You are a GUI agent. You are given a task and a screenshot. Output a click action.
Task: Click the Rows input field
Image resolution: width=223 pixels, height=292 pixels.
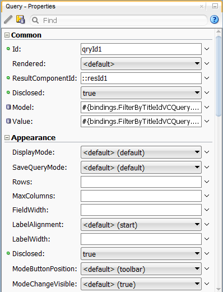pyautogui.click(x=141, y=182)
